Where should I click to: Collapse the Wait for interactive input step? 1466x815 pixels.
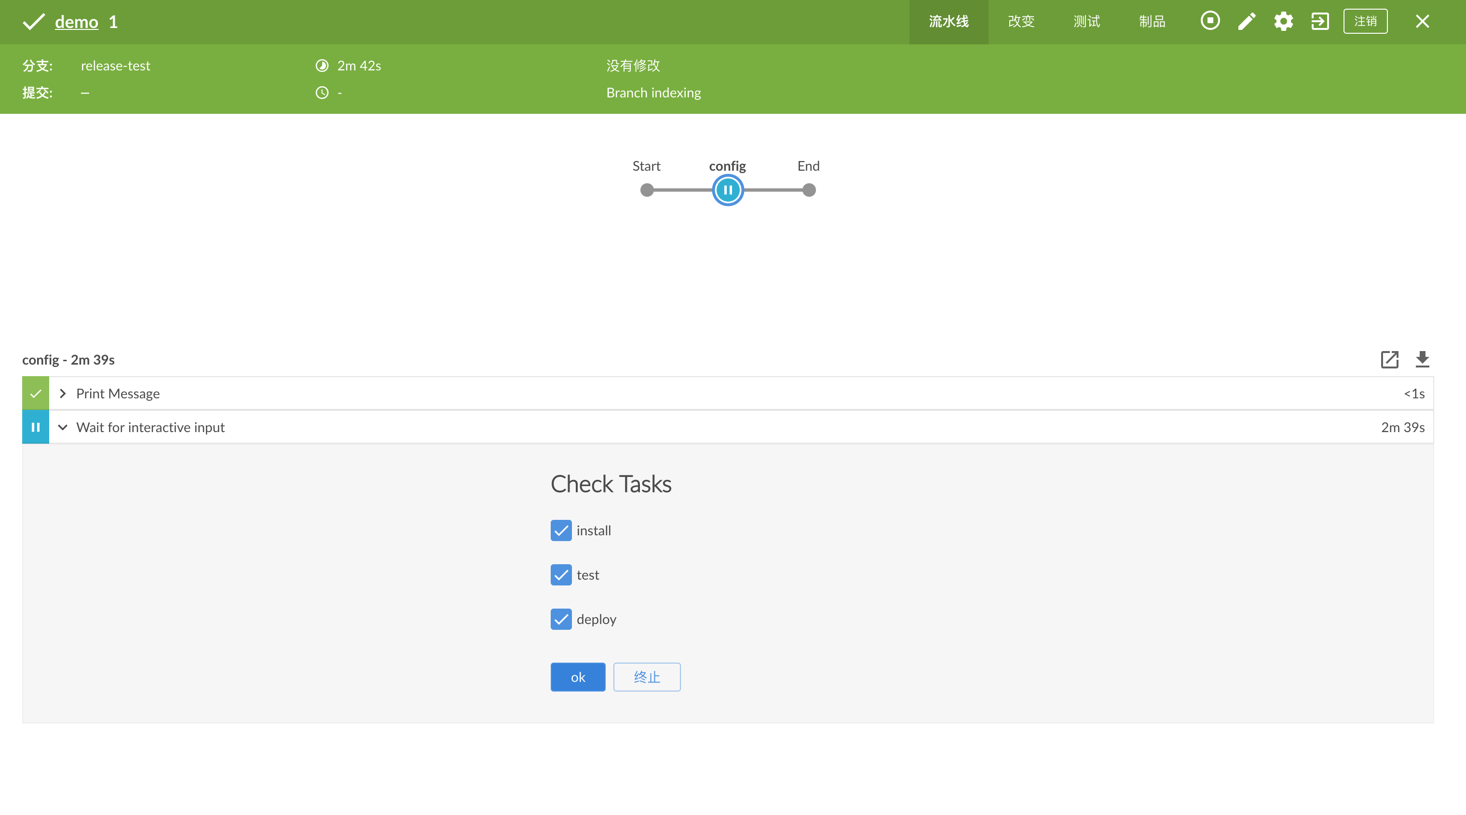coord(63,427)
